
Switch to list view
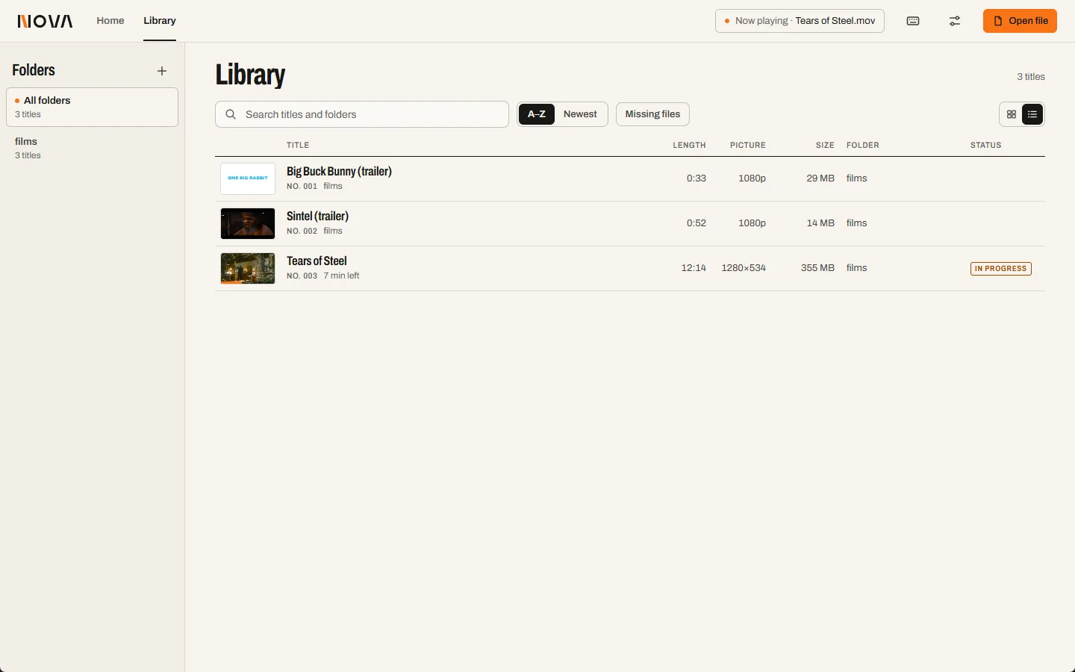pyautogui.click(x=1032, y=114)
